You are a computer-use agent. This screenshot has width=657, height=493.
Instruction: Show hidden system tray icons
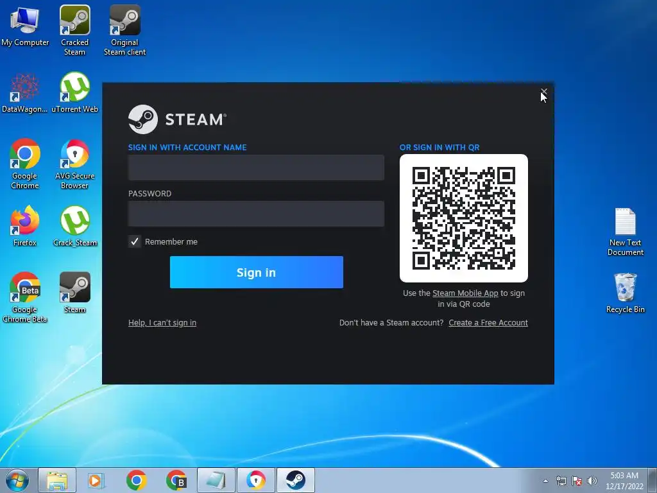[545, 481]
